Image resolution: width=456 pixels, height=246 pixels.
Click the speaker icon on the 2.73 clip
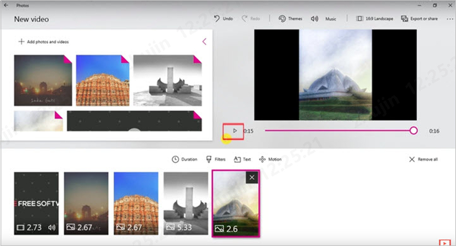52,227
